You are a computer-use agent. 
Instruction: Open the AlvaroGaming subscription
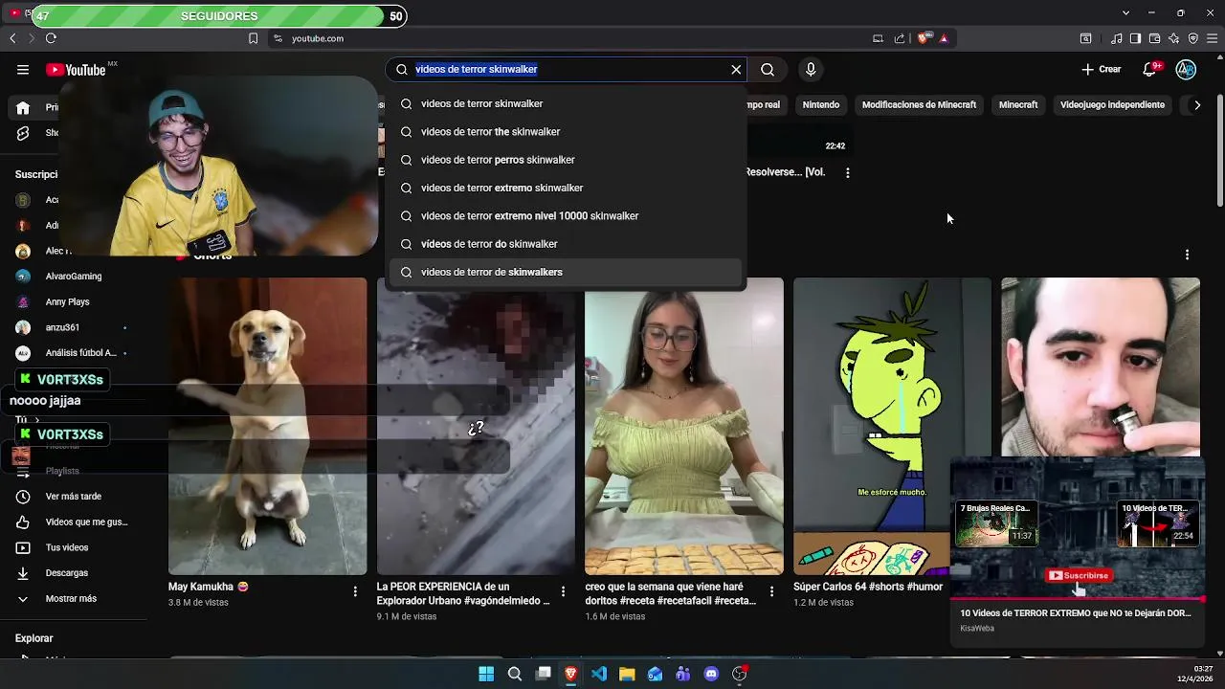74,276
